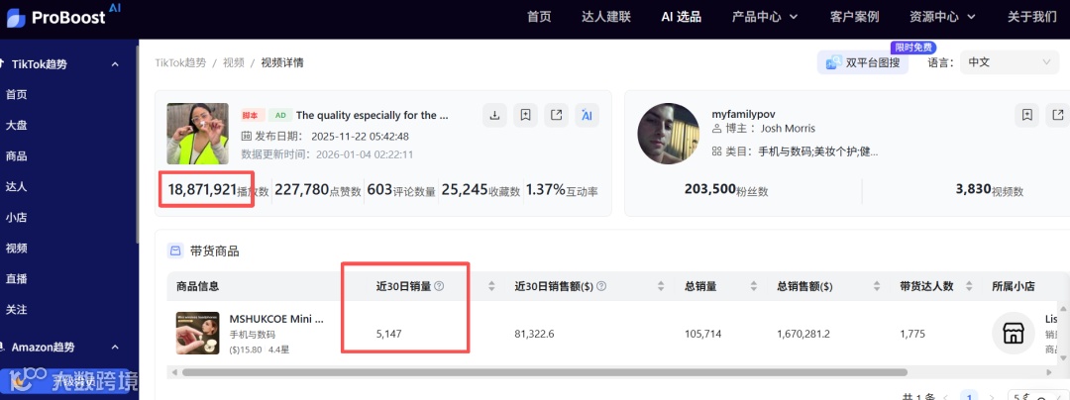The width and height of the screenshot is (1070, 400).
Task: Click the 203,500 粉丝数 value
Action: pos(709,189)
